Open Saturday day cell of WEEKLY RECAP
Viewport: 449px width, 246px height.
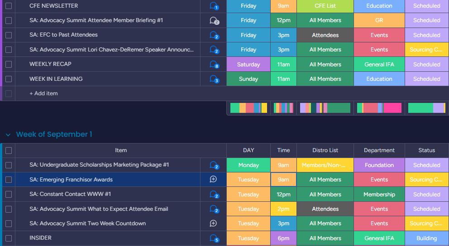pyautogui.click(x=248, y=64)
